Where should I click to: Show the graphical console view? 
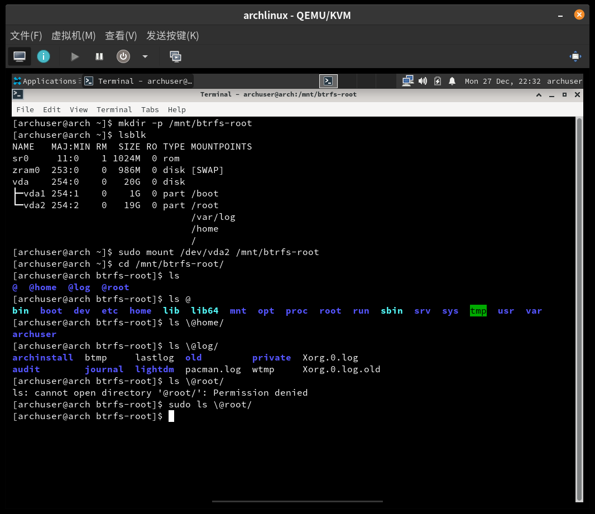pos(20,56)
